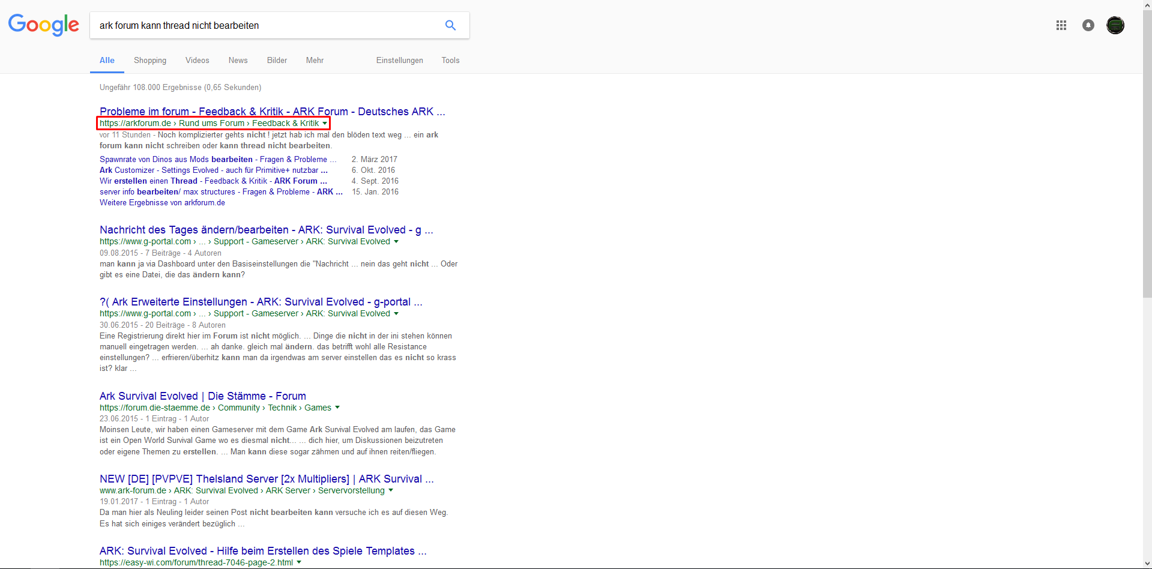
Task: Open search Tools
Action: coord(450,60)
